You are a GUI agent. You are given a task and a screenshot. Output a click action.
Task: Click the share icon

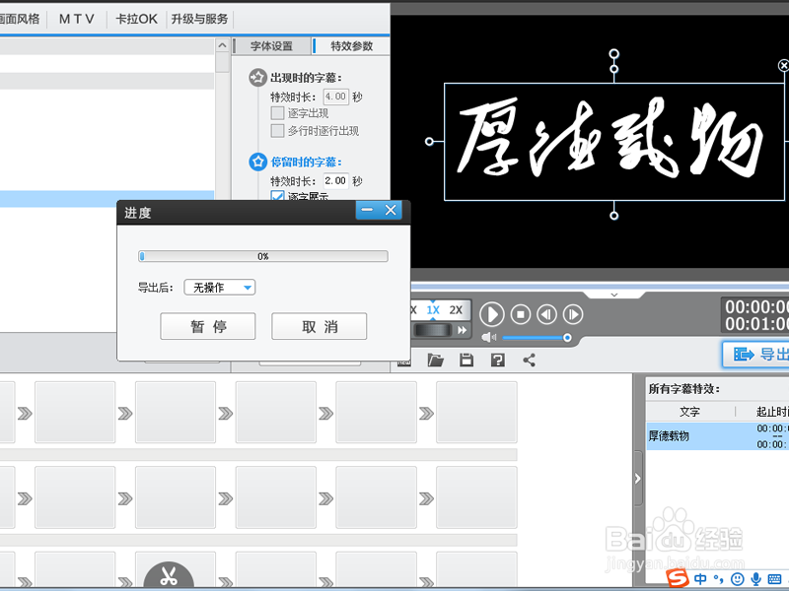pyautogui.click(x=529, y=360)
